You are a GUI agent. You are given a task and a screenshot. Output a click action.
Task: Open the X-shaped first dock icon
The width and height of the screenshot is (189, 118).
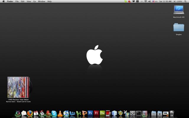tap(18, 113)
